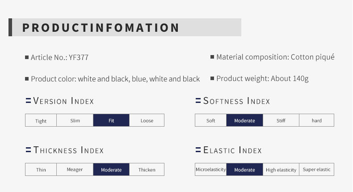Choose Stiff in the Softness Index
This screenshot has height=192, width=353.
tap(281, 120)
